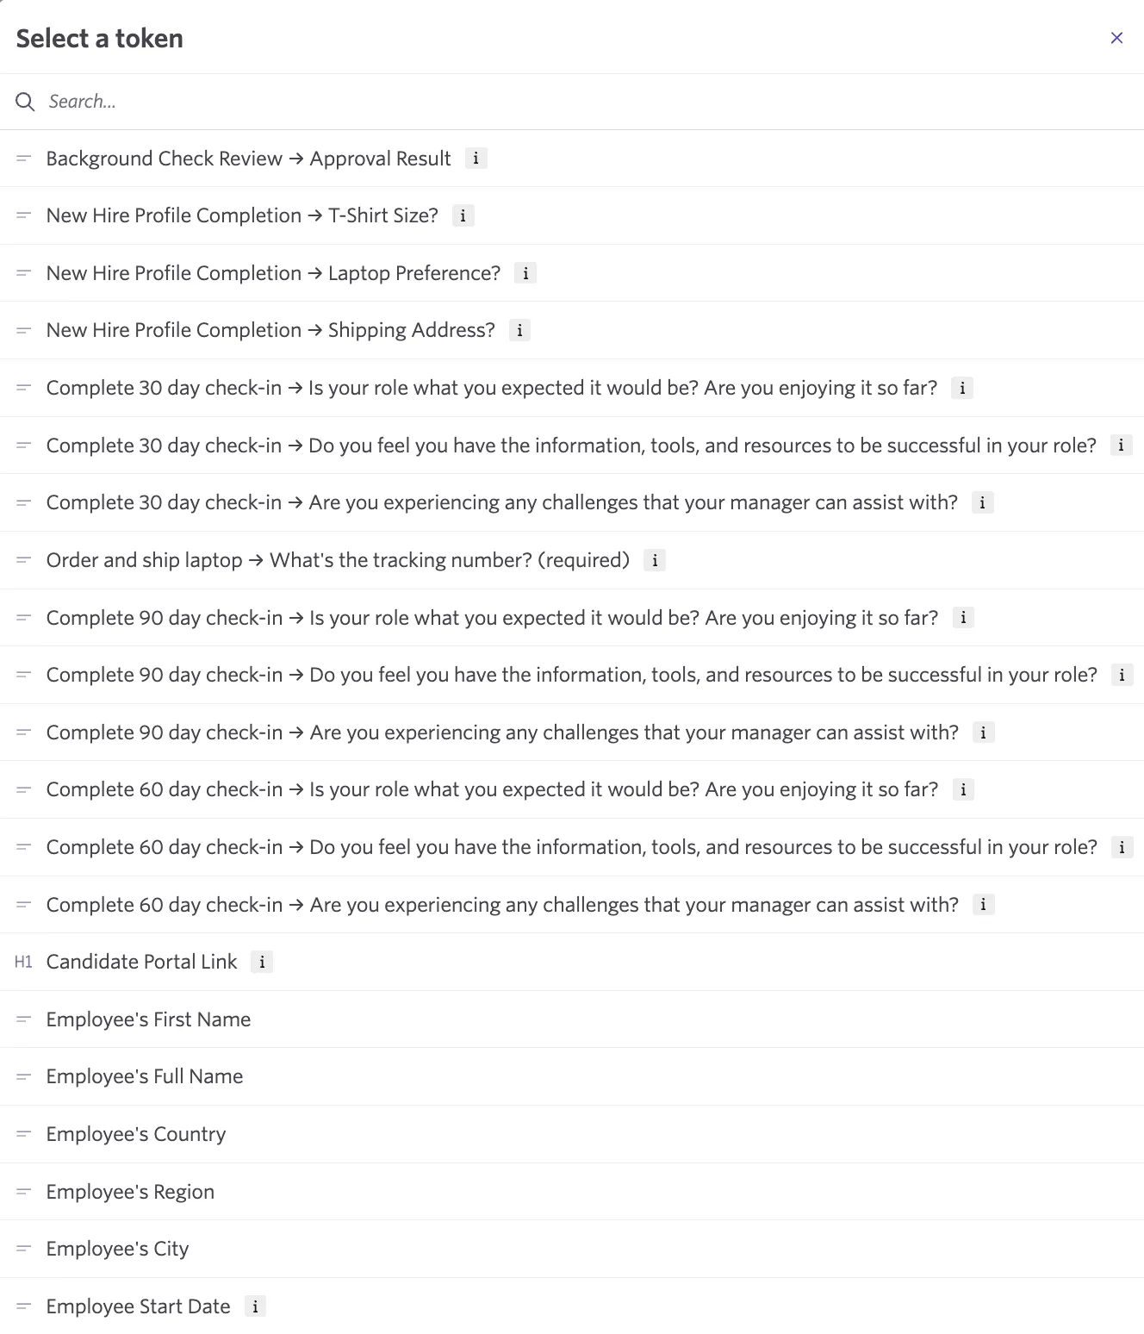Viewport: 1144px width, 1334px height.
Task: Choose Employee's First Name token
Action: coord(572,1019)
